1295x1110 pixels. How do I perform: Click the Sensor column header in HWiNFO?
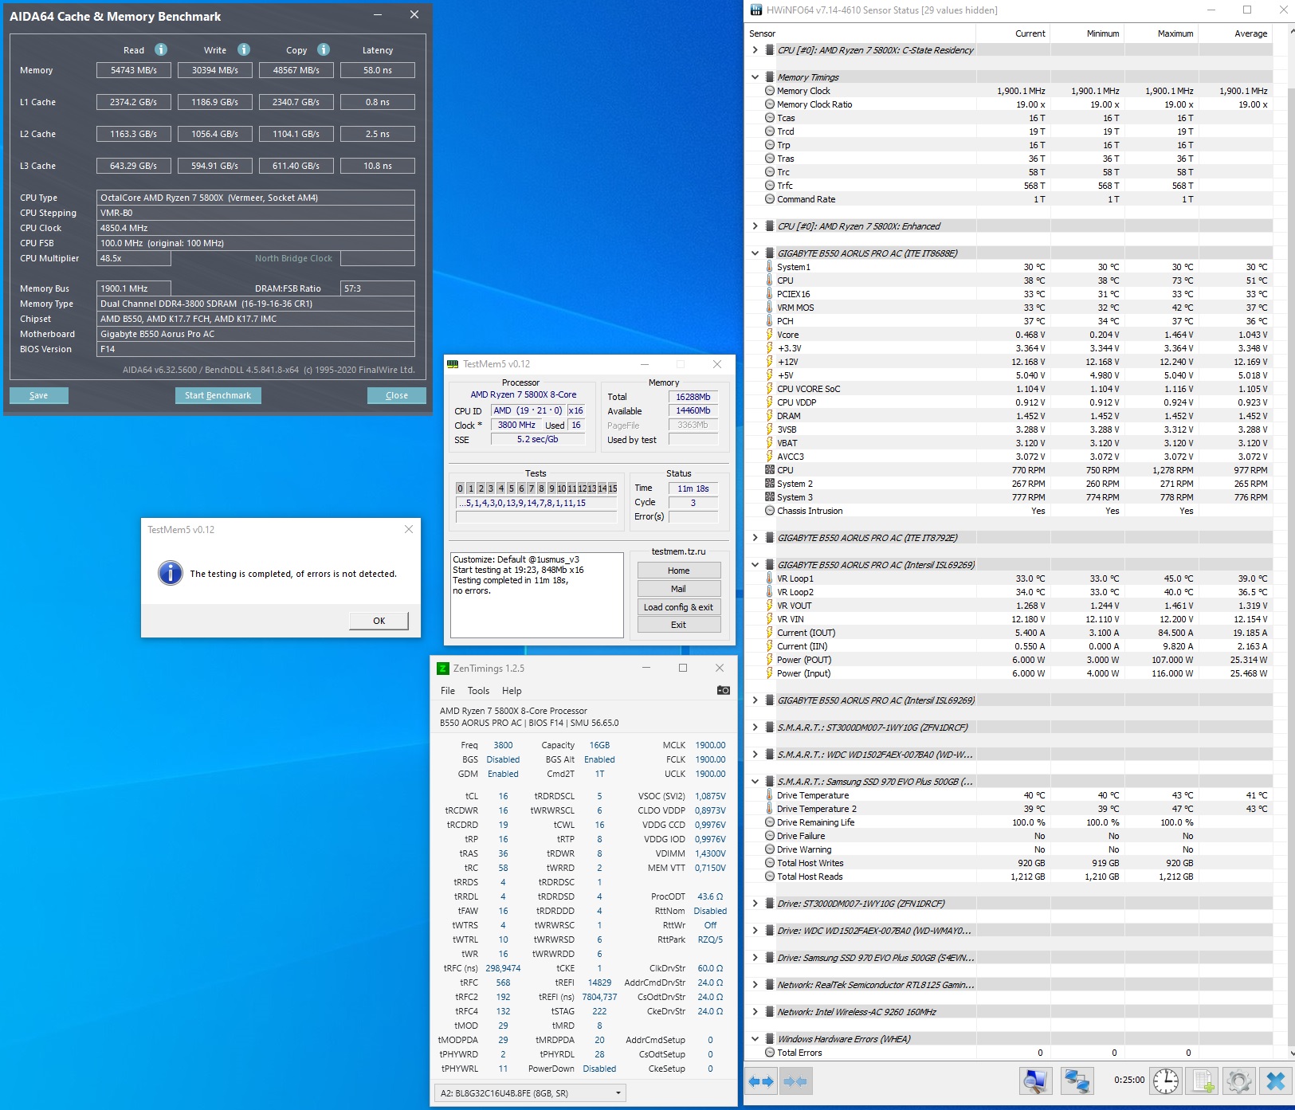point(860,33)
